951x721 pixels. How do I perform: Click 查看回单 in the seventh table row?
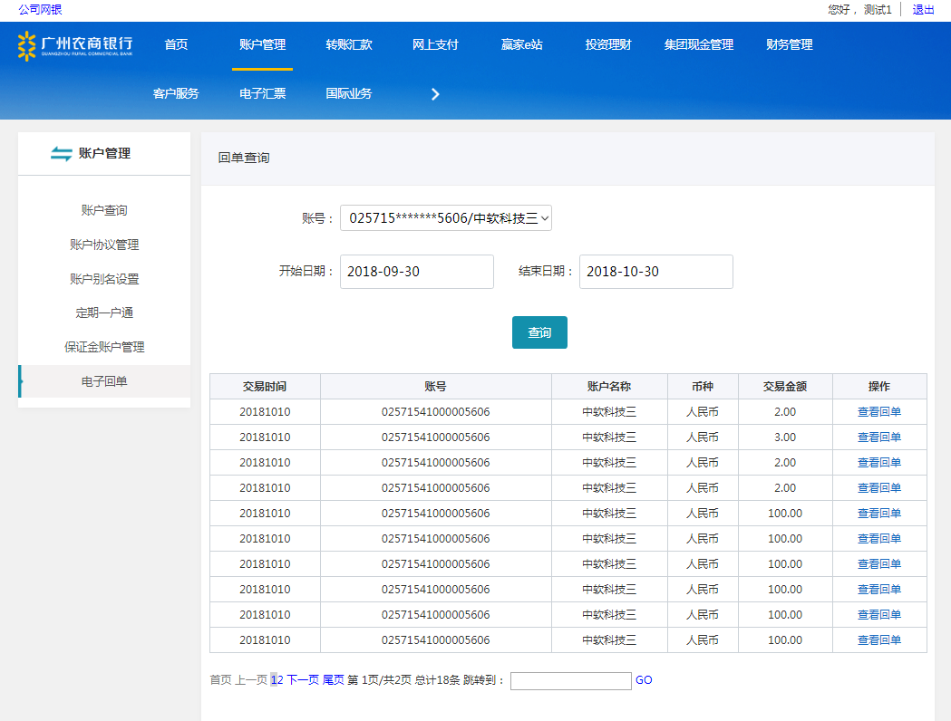tap(878, 564)
